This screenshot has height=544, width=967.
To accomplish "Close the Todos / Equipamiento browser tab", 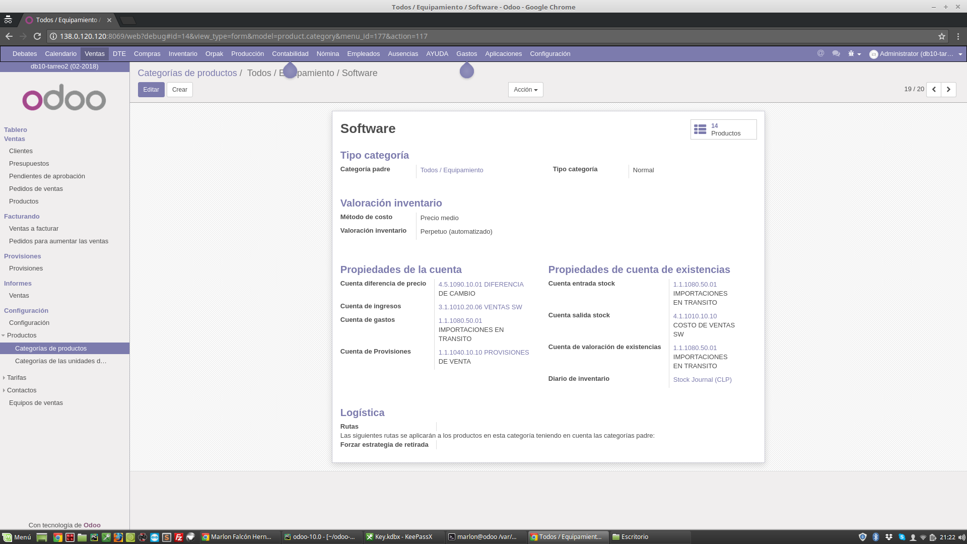I will click(x=109, y=20).
